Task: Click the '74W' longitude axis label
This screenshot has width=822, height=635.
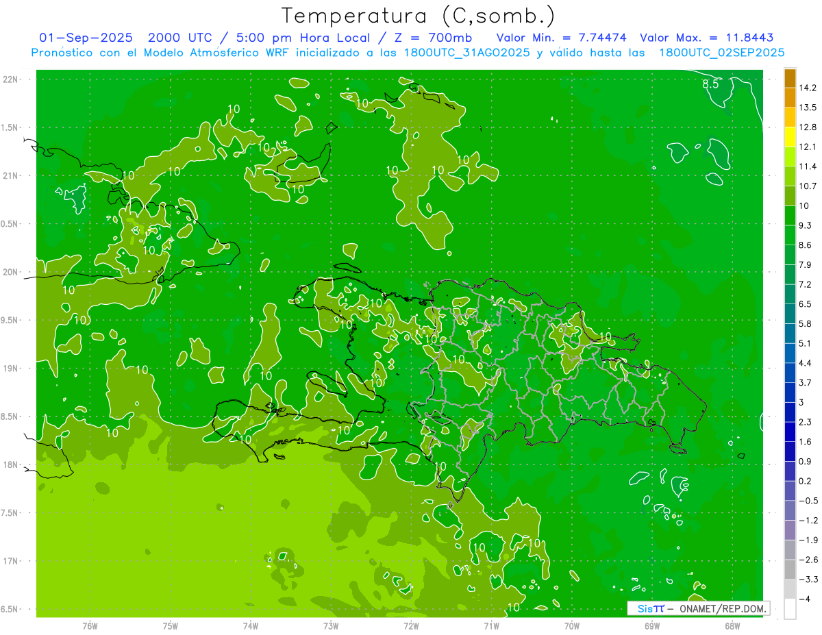Action: click(251, 625)
